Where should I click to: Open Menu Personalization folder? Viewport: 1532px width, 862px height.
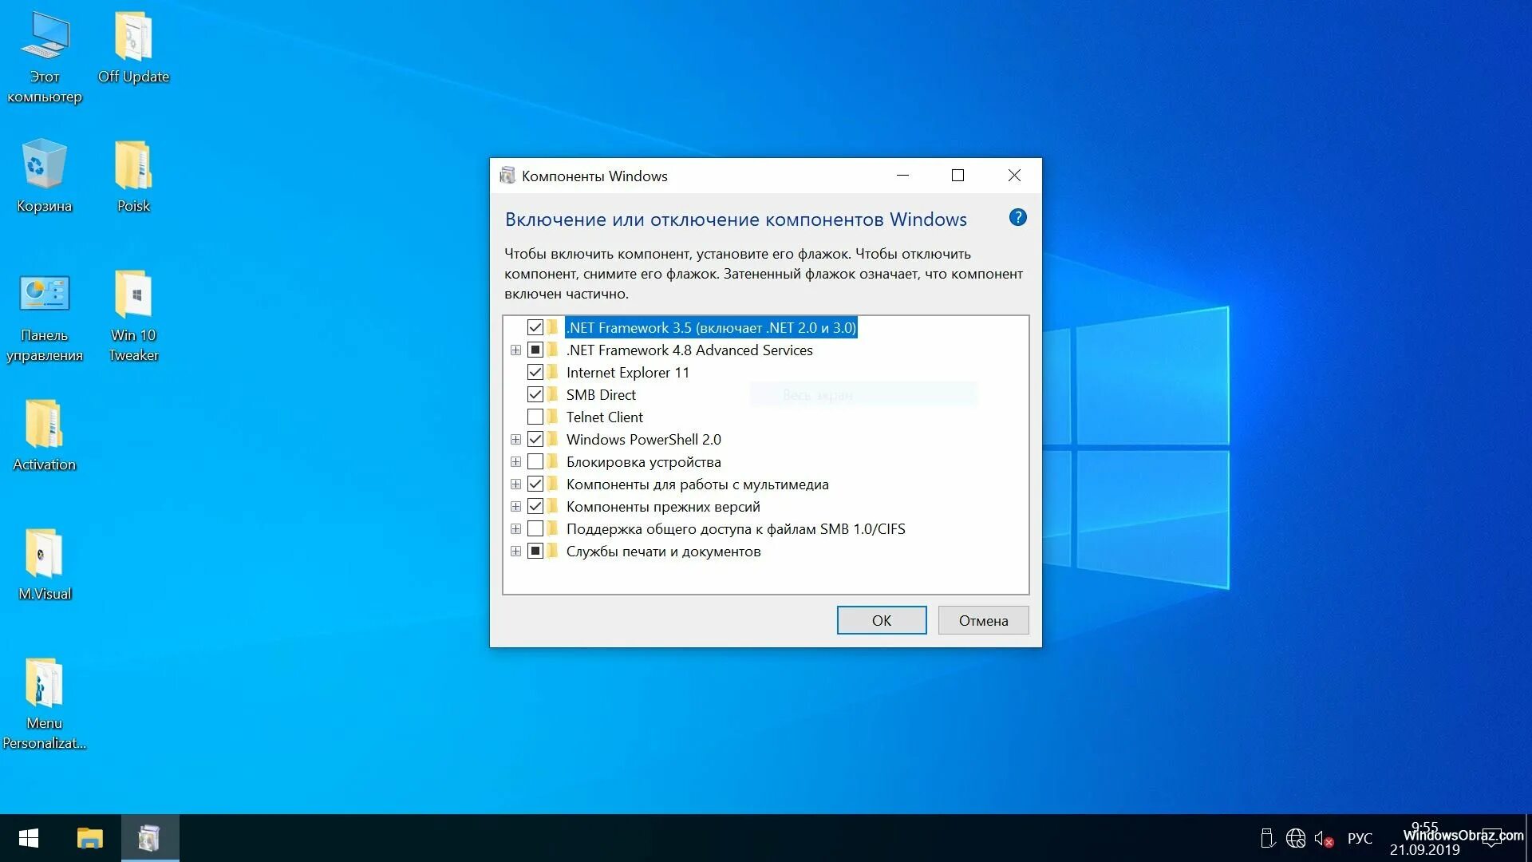point(43,690)
